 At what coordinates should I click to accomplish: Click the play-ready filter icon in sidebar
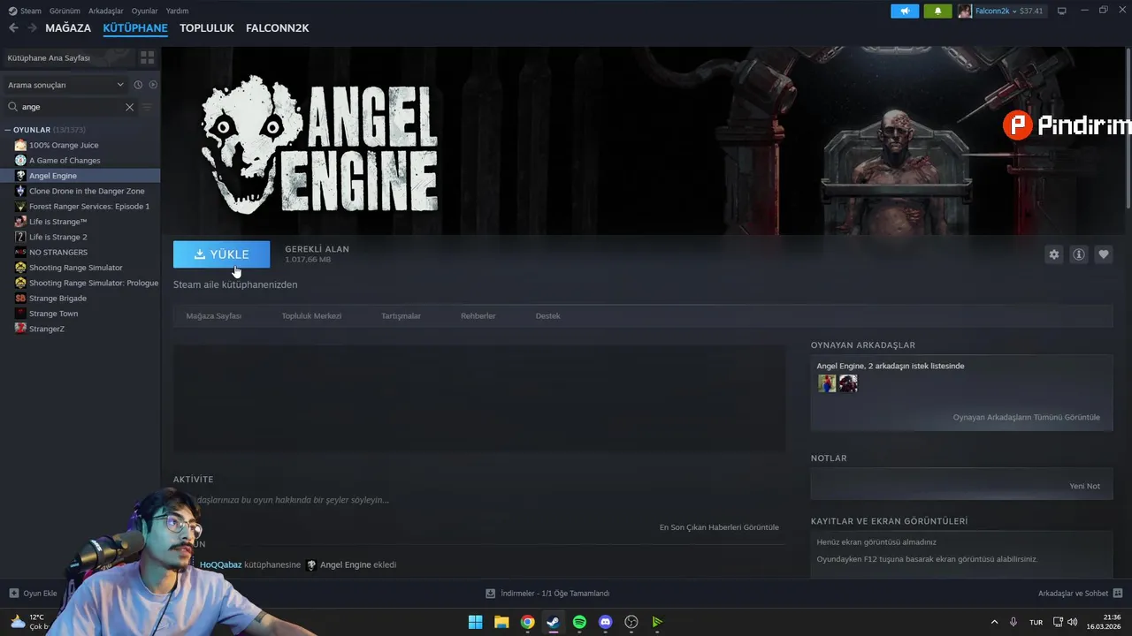(153, 85)
